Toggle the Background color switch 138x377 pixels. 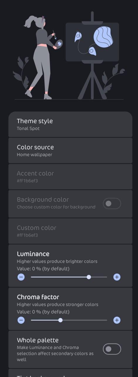click(112, 204)
